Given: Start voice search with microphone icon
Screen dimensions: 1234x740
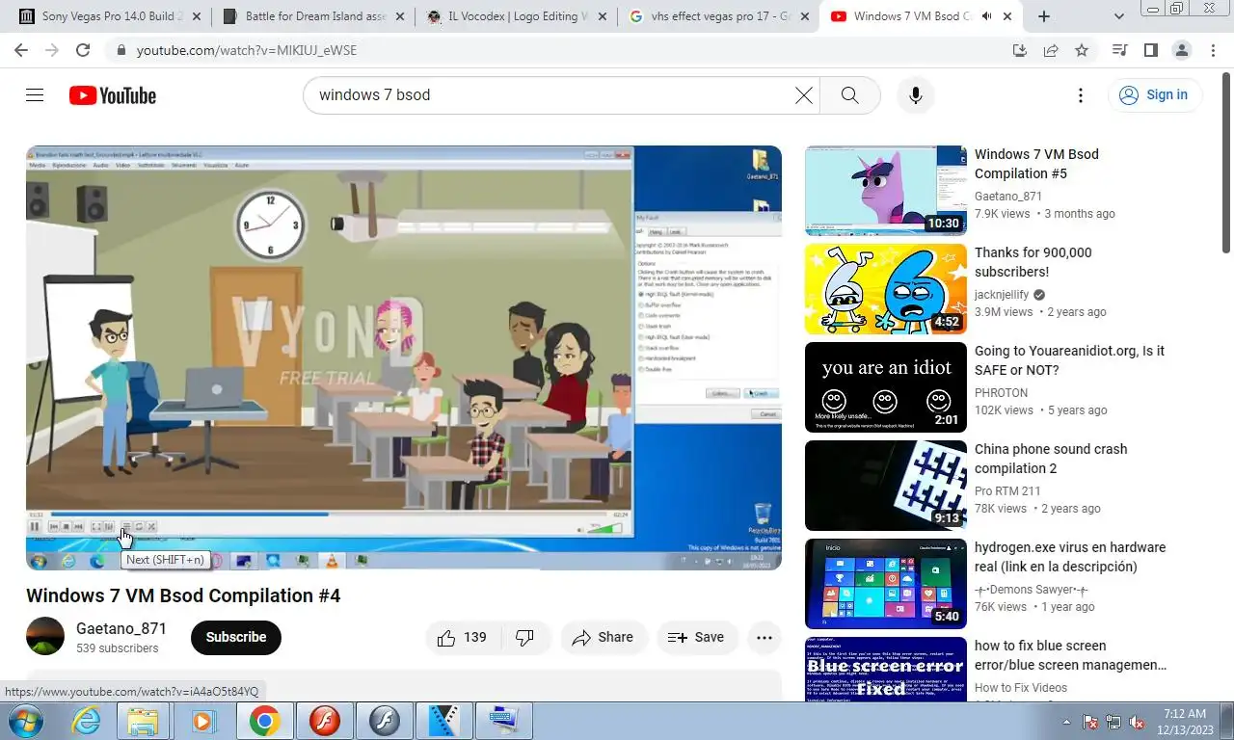Looking at the screenshot, I should 916,94.
